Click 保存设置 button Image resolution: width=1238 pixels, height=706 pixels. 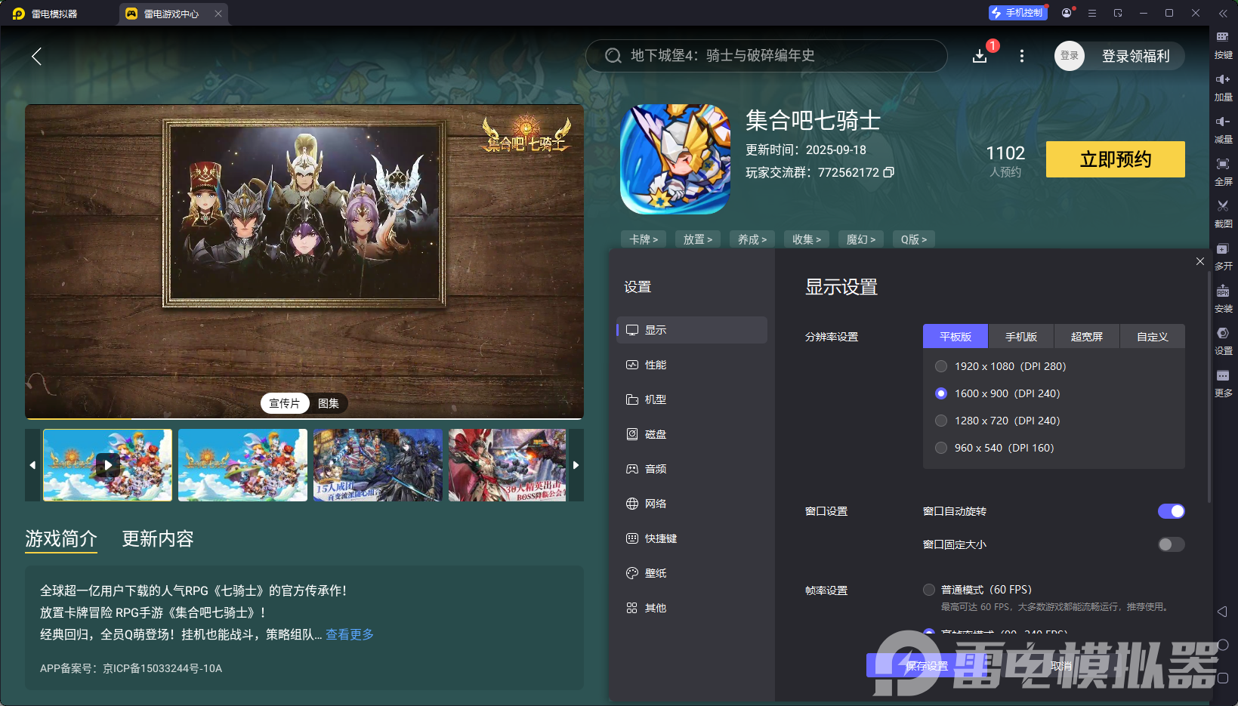click(x=927, y=665)
